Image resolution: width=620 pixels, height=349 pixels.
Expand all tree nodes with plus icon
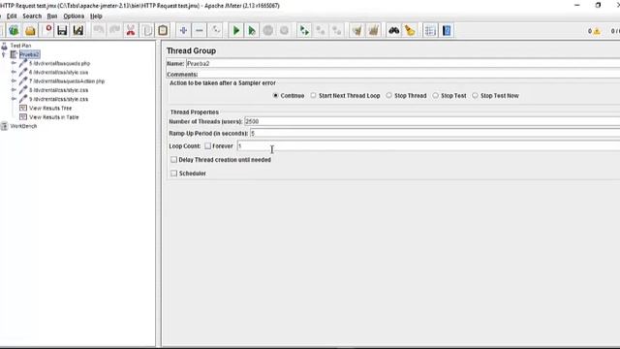[183, 30]
